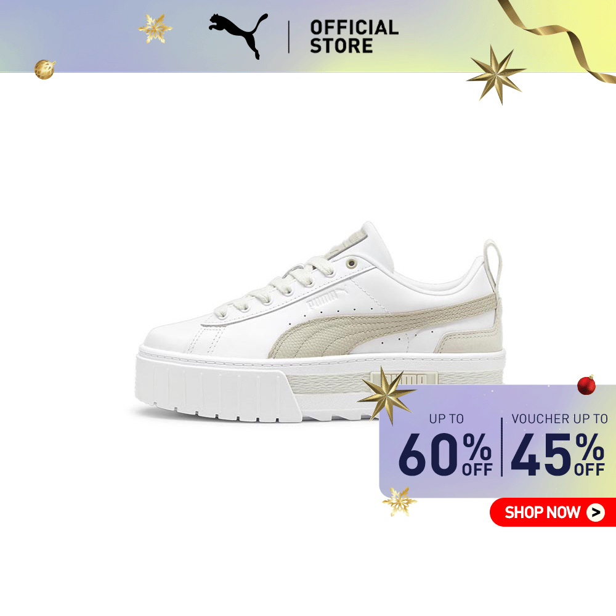Click the gold ornament ball in header
The height and width of the screenshot is (616, 616).
(44, 69)
